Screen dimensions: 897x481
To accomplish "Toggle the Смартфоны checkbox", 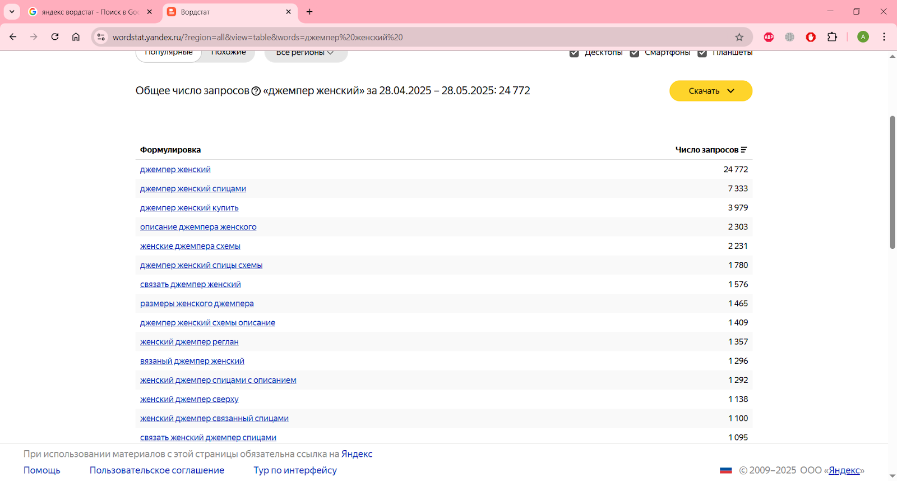I will [x=635, y=53].
